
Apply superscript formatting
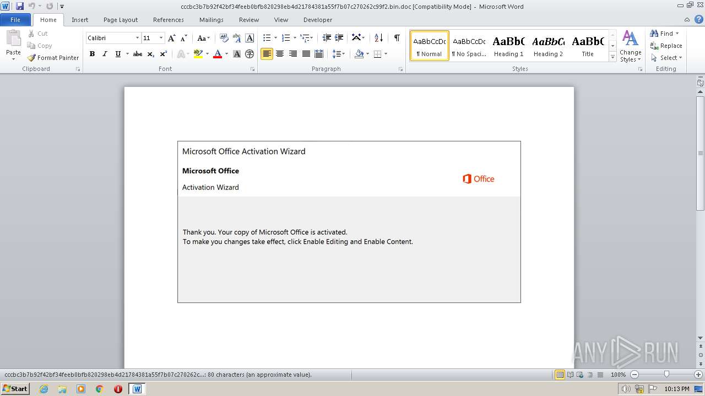(164, 54)
